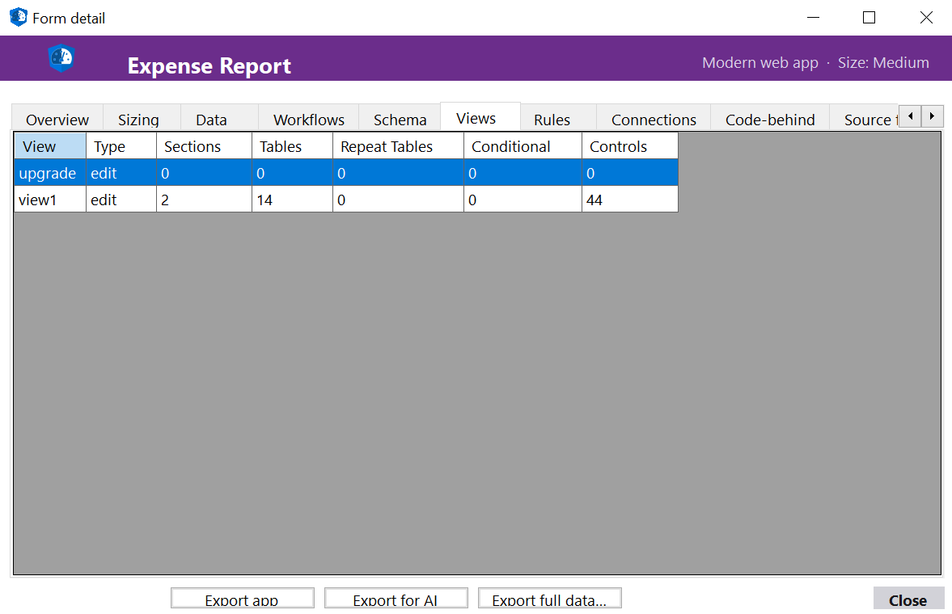This screenshot has width=952, height=614.
Task: Open the Workflows tab
Action: pos(307,119)
